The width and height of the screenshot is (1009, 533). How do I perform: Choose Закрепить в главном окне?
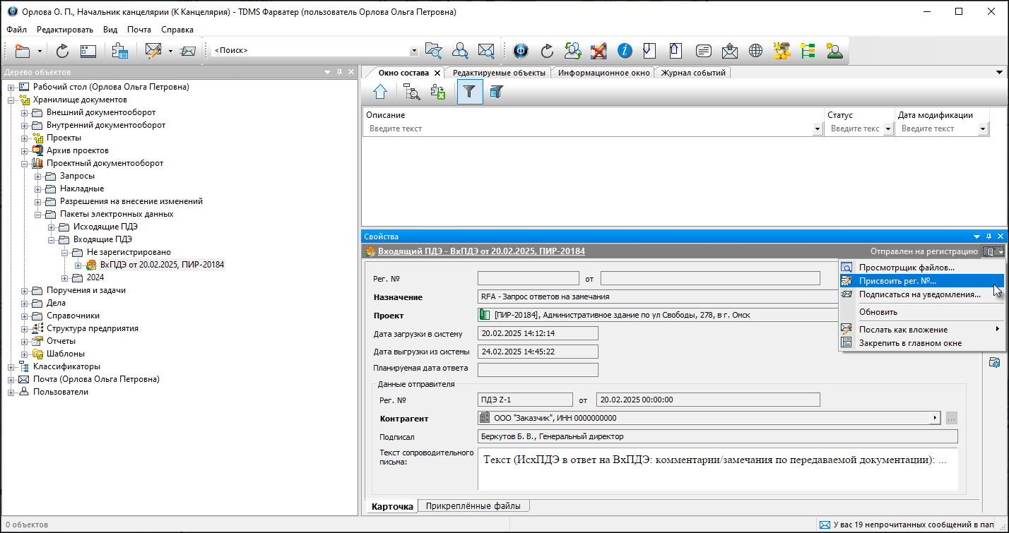922,343
